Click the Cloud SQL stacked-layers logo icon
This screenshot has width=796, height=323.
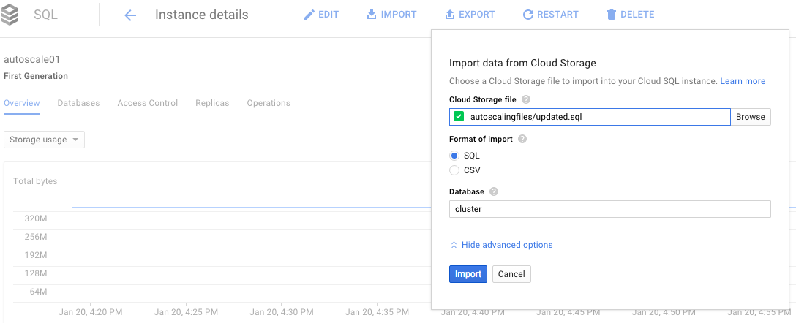click(x=10, y=15)
